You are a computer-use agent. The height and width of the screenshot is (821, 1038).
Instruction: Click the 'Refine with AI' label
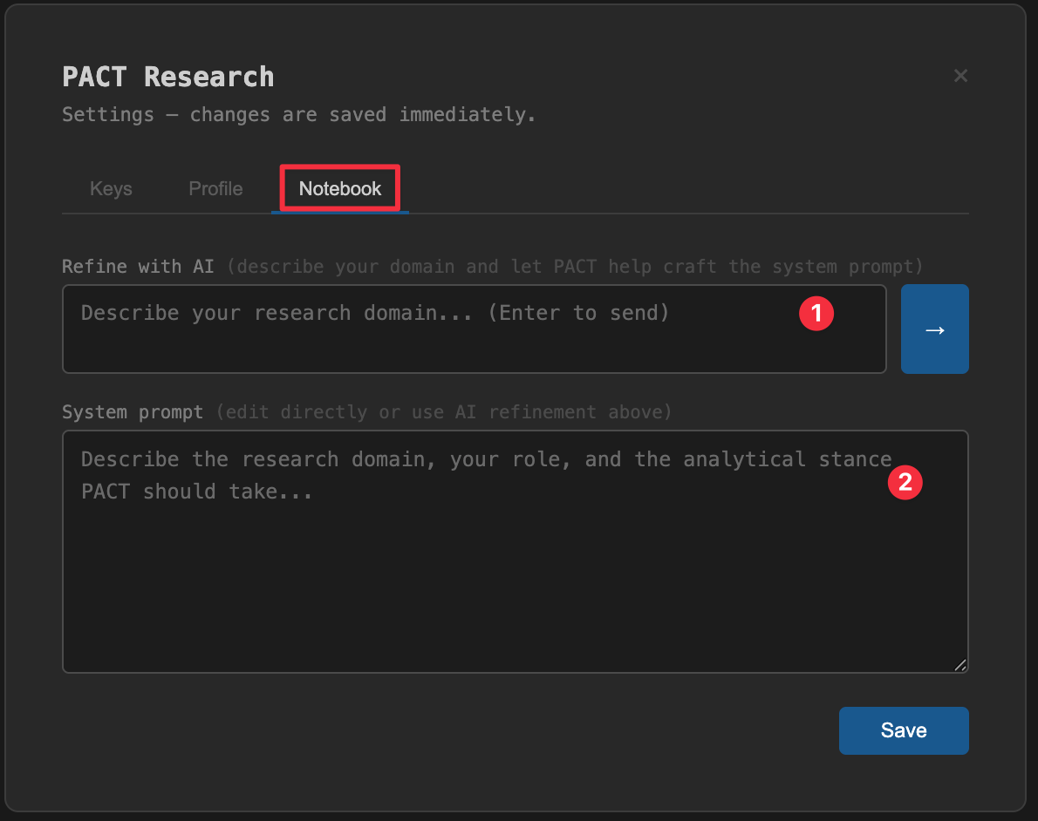point(138,267)
